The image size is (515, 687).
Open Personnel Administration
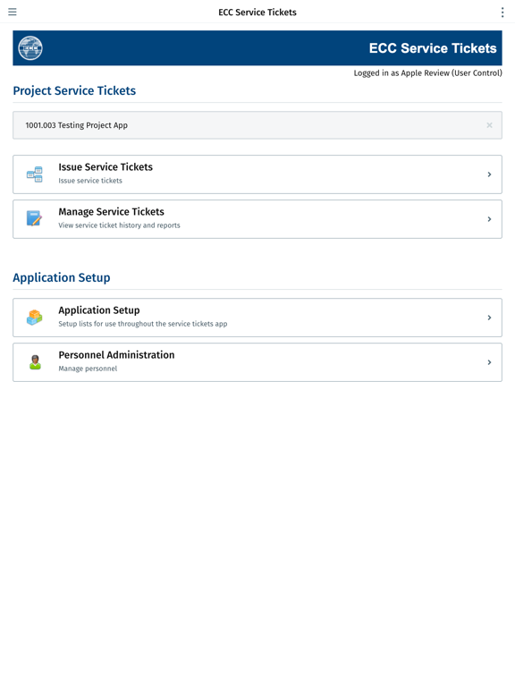[x=257, y=362]
